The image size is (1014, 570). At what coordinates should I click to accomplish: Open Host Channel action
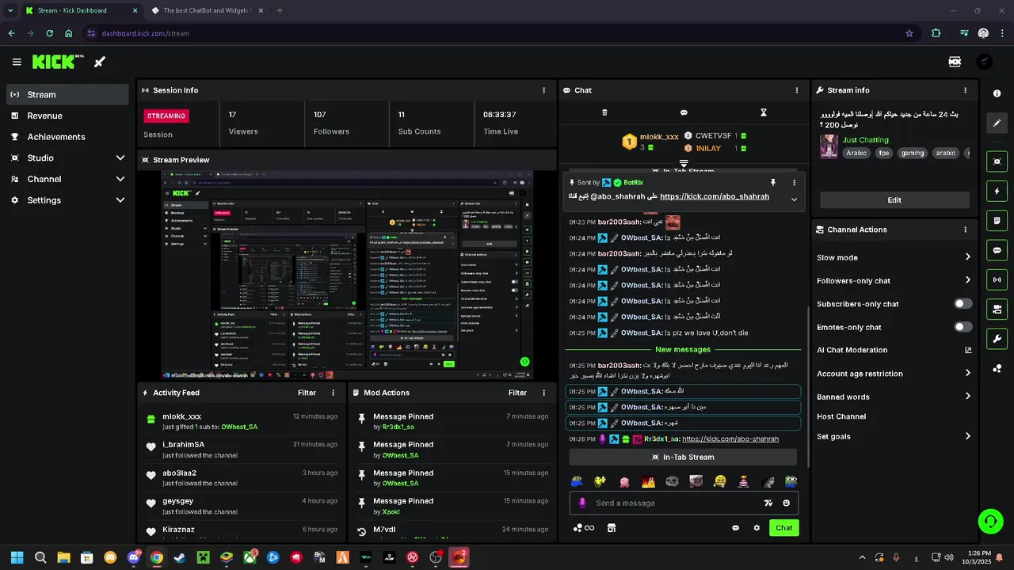(841, 416)
